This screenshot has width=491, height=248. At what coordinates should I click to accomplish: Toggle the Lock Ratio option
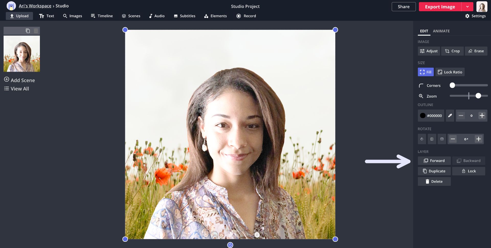tap(450, 72)
